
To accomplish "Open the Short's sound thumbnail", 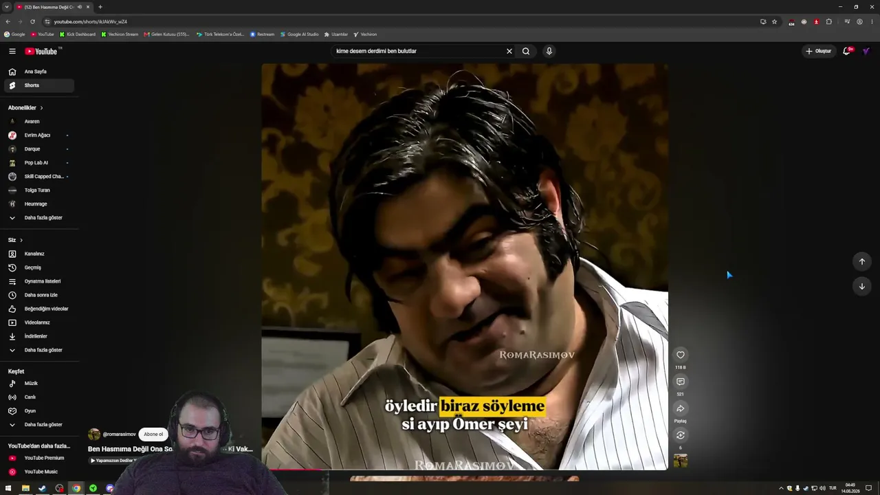I will click(x=681, y=461).
